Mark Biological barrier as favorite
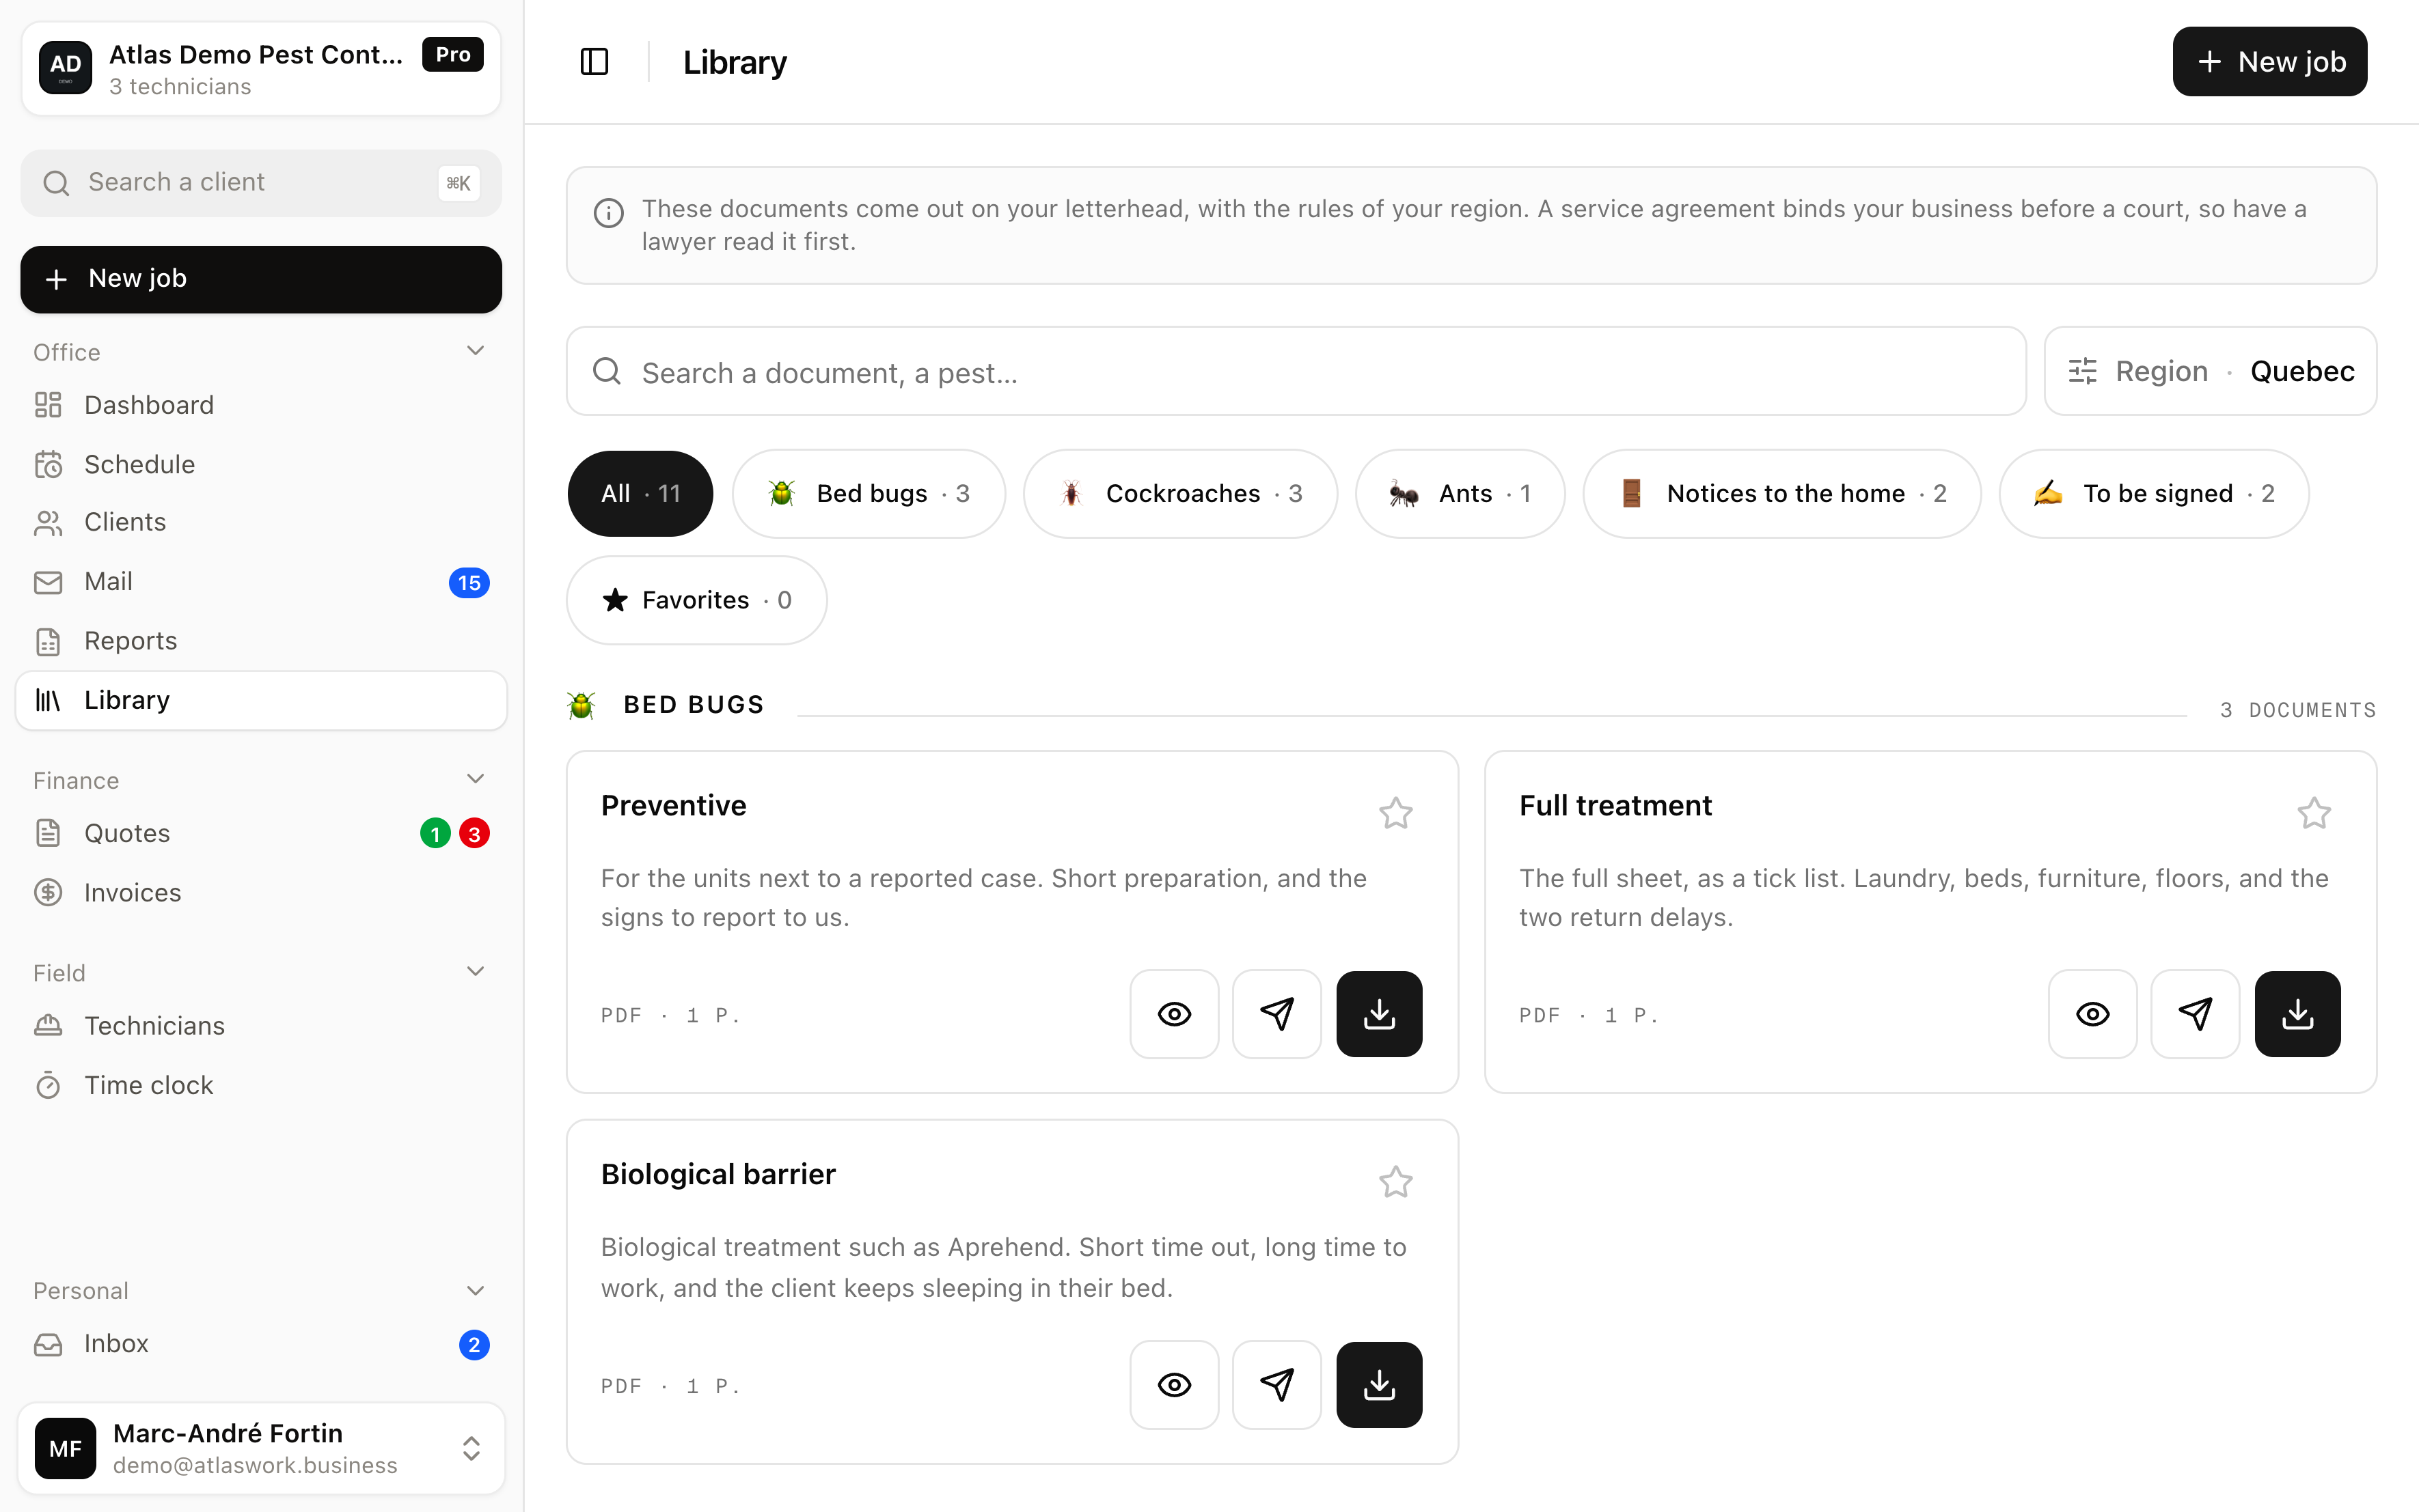Viewport: 2419px width, 1512px height. pyautogui.click(x=1395, y=1182)
